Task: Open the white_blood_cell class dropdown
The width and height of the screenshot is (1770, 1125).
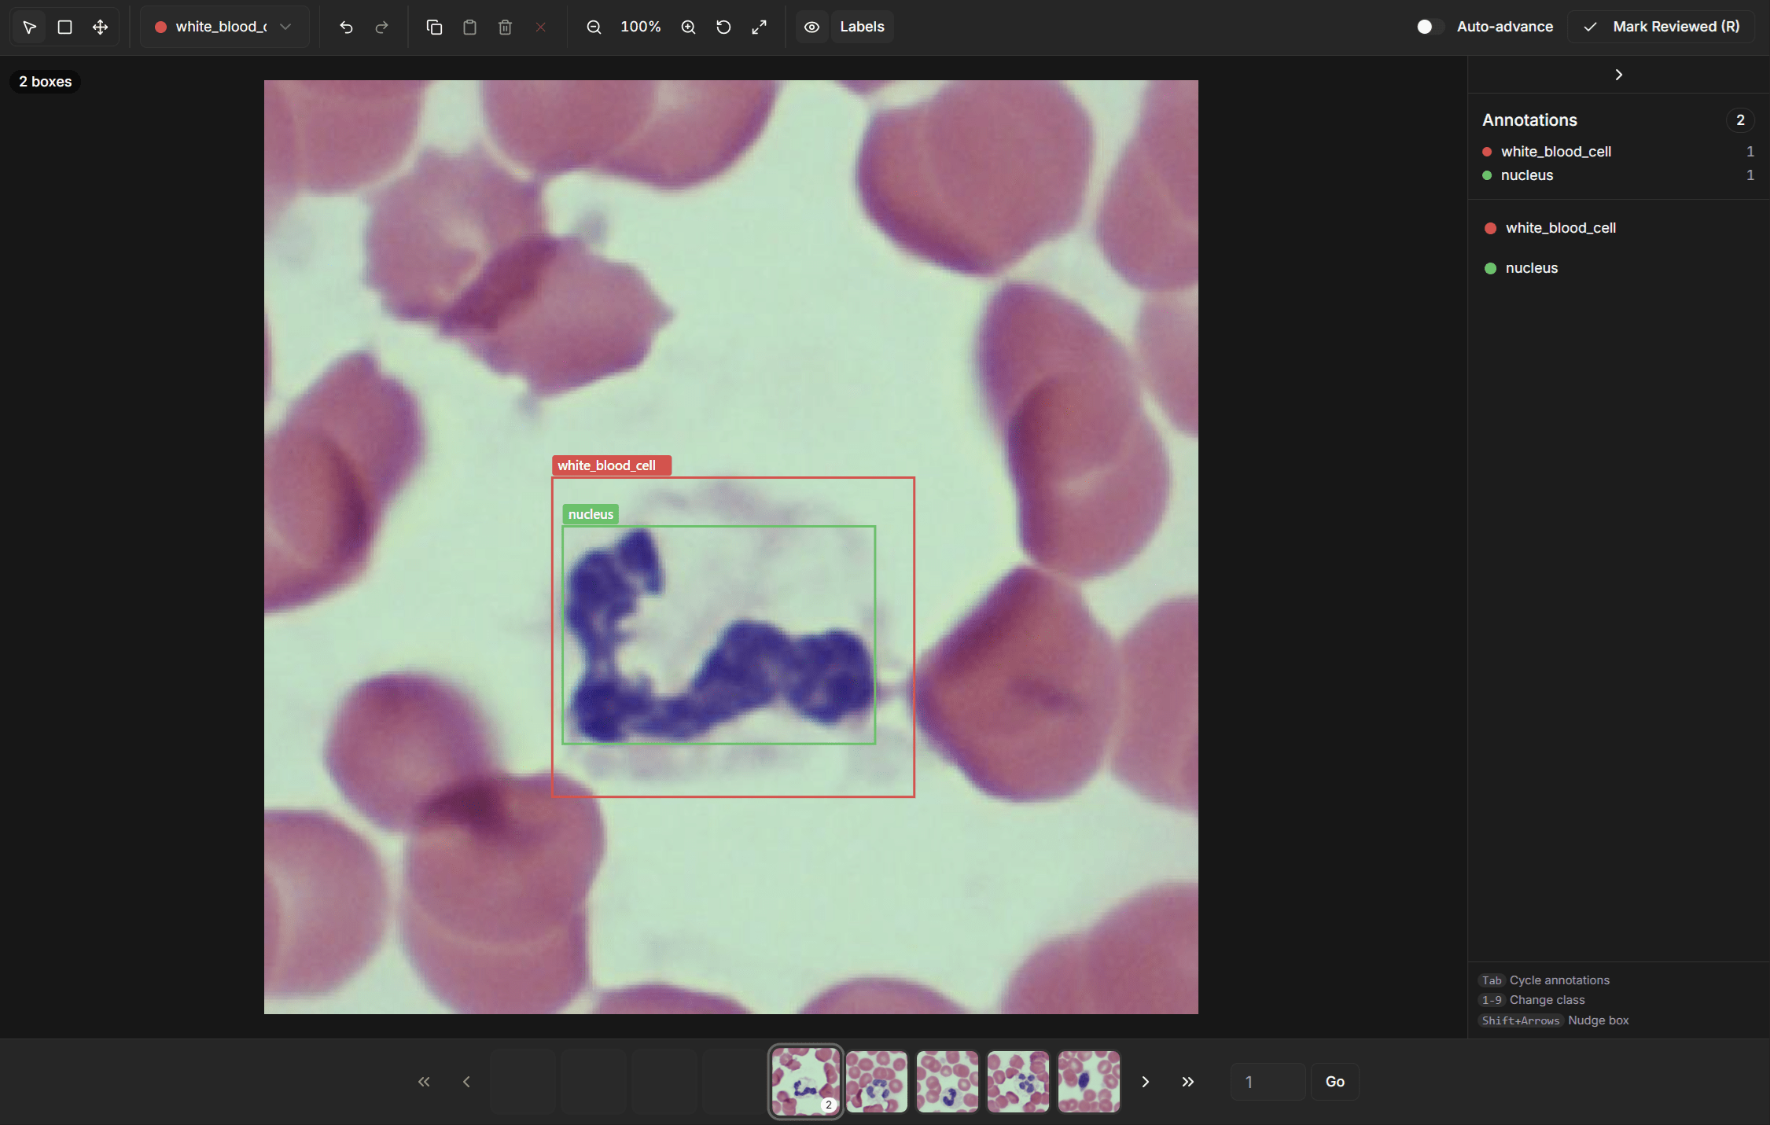Action: [x=224, y=28]
